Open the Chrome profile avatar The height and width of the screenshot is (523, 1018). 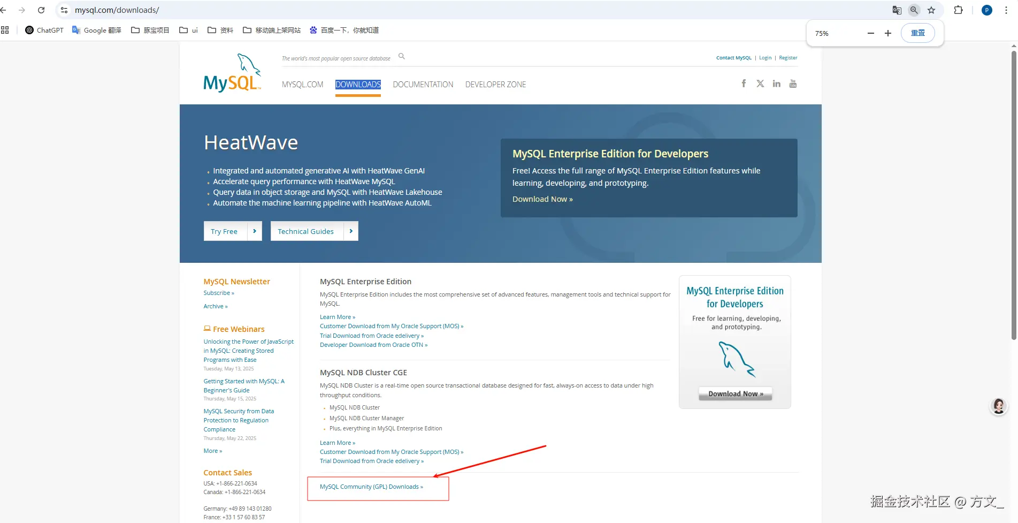tap(987, 10)
